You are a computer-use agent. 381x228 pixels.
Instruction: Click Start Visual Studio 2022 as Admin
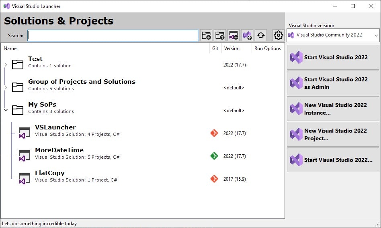coord(333,83)
